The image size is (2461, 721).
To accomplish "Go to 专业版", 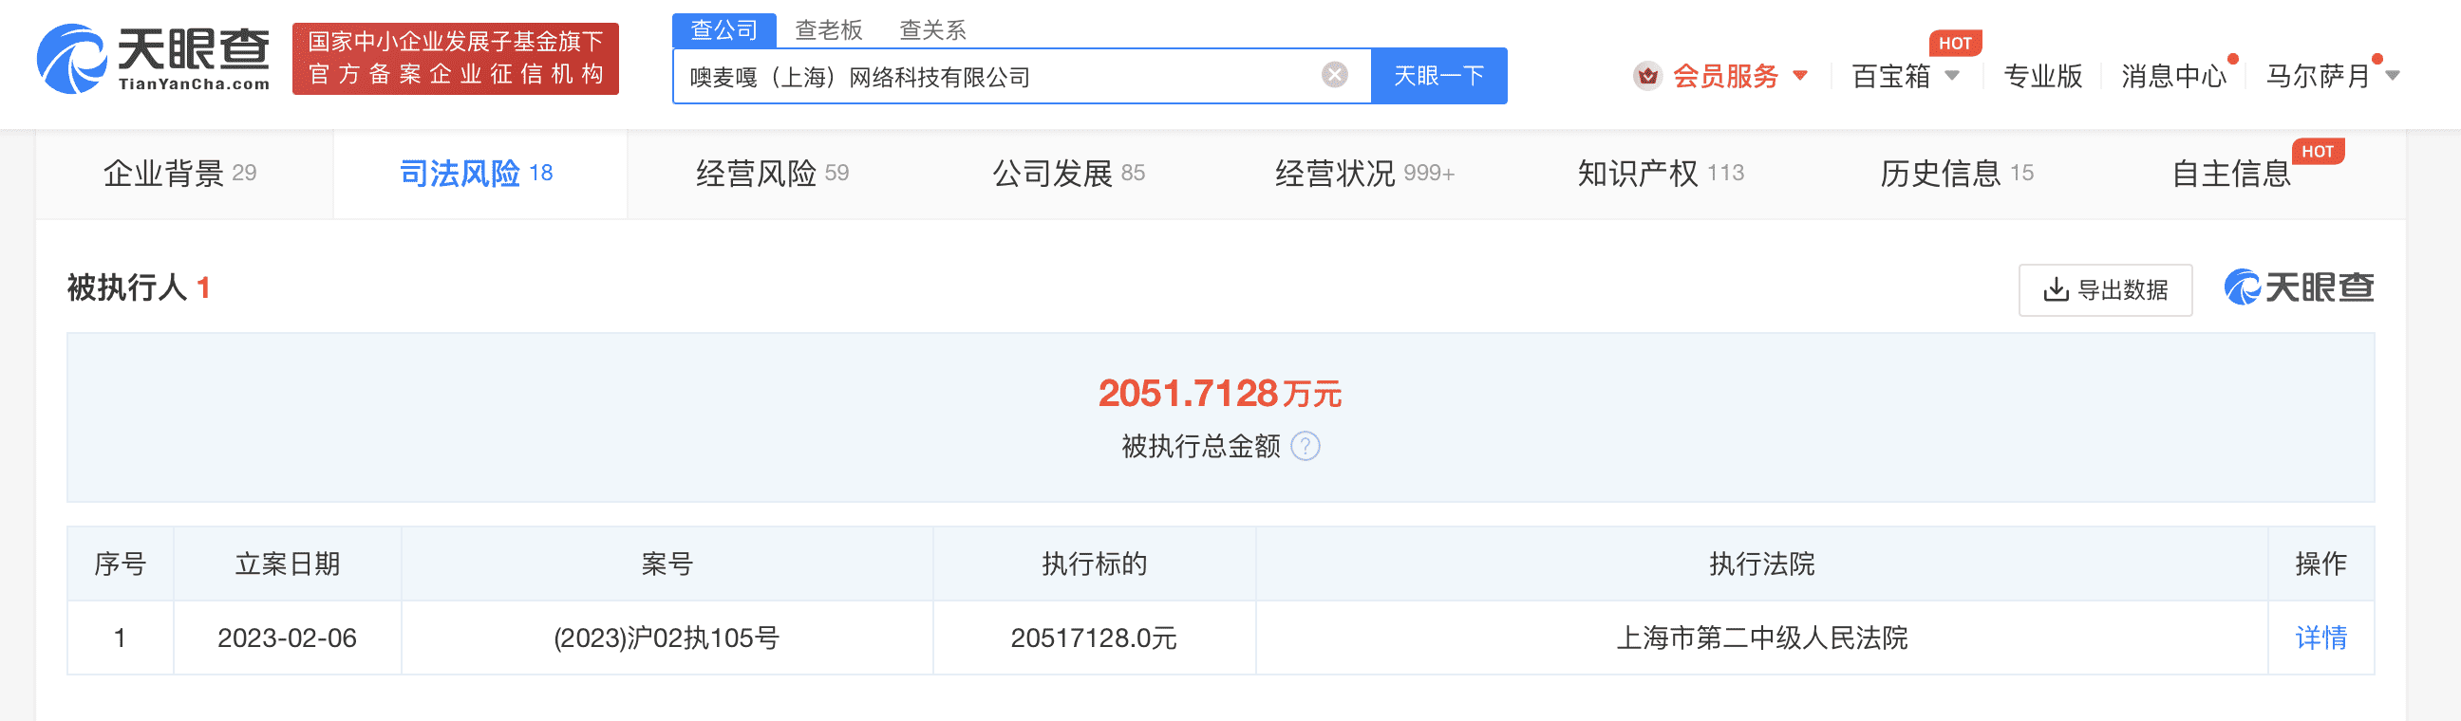I will coord(2042,76).
